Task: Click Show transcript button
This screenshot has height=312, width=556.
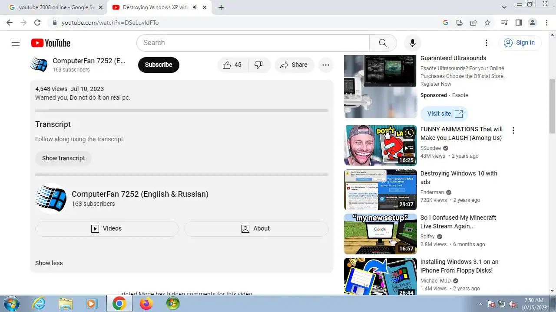Action: click(x=63, y=158)
